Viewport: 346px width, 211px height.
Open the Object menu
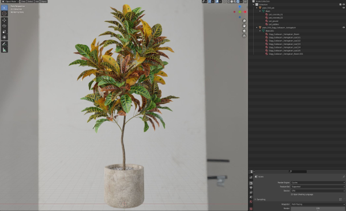(44, 1)
